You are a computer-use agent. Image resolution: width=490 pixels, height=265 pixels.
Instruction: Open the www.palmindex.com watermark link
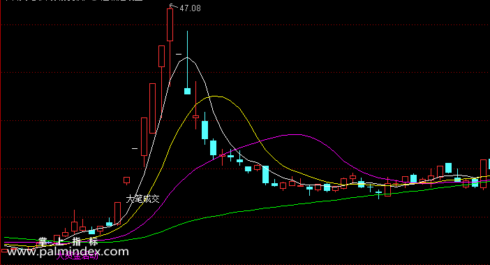point(68,252)
